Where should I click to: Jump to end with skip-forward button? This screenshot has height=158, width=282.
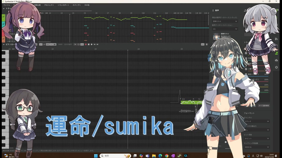pyautogui.click(x=98, y=44)
